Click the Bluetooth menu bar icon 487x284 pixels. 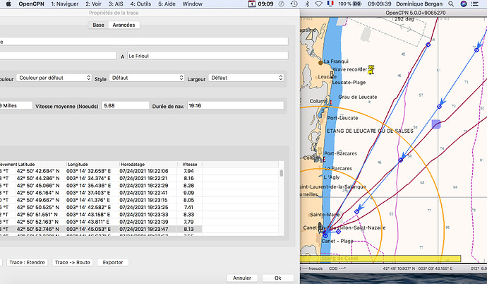pos(307,4)
